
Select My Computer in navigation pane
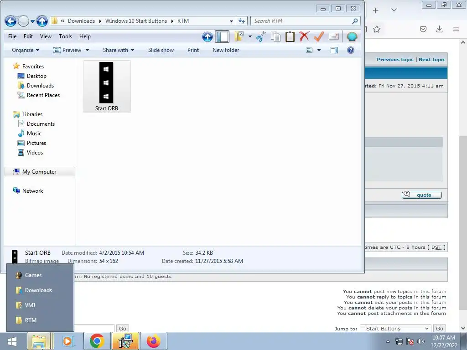tap(40, 172)
